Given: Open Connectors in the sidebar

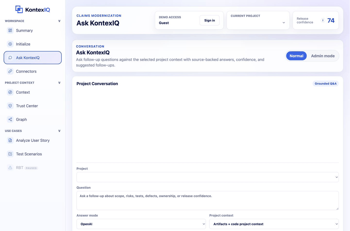Looking at the screenshot, I should pos(33,71).
